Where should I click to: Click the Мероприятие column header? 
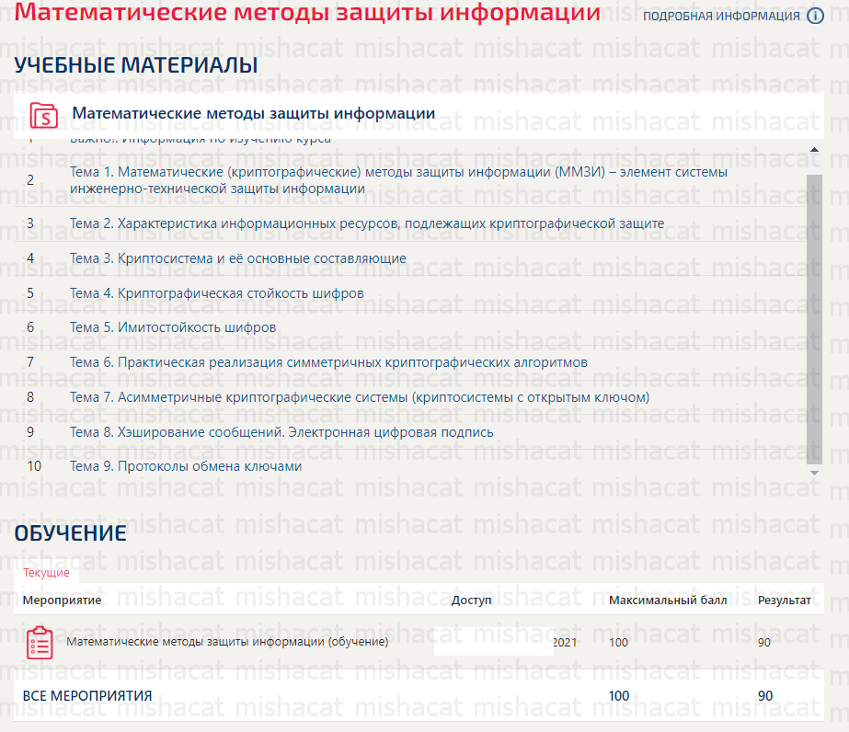pos(62,600)
